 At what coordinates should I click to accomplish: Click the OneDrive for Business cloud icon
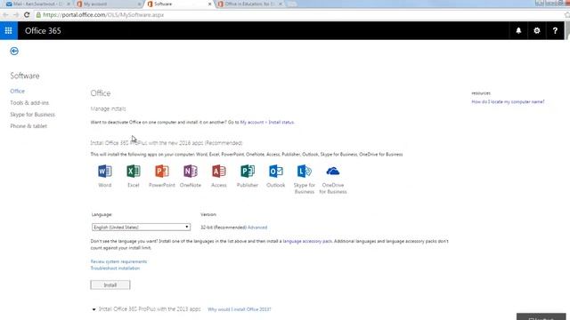332,171
